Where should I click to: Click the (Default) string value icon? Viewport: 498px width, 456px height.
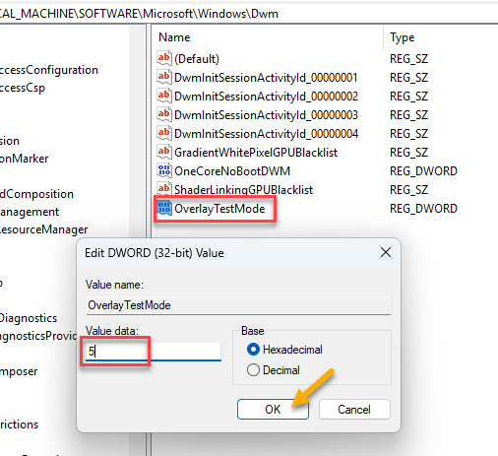164,58
